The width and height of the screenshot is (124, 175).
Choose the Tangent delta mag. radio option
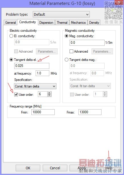[x=66, y=60]
